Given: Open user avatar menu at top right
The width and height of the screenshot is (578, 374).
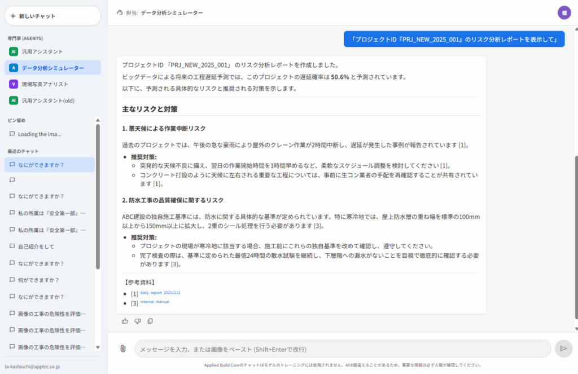Looking at the screenshot, I should coord(564,13).
